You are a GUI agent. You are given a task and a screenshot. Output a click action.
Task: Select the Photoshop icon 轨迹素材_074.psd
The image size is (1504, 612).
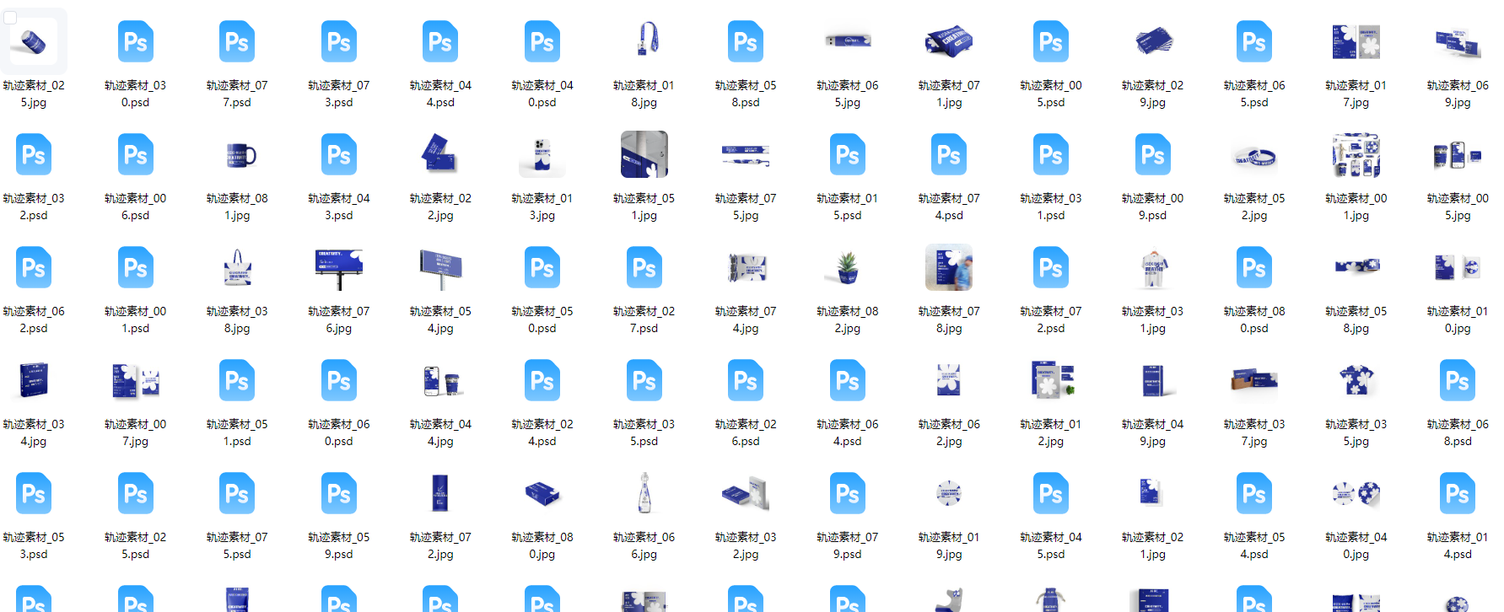[x=949, y=154]
